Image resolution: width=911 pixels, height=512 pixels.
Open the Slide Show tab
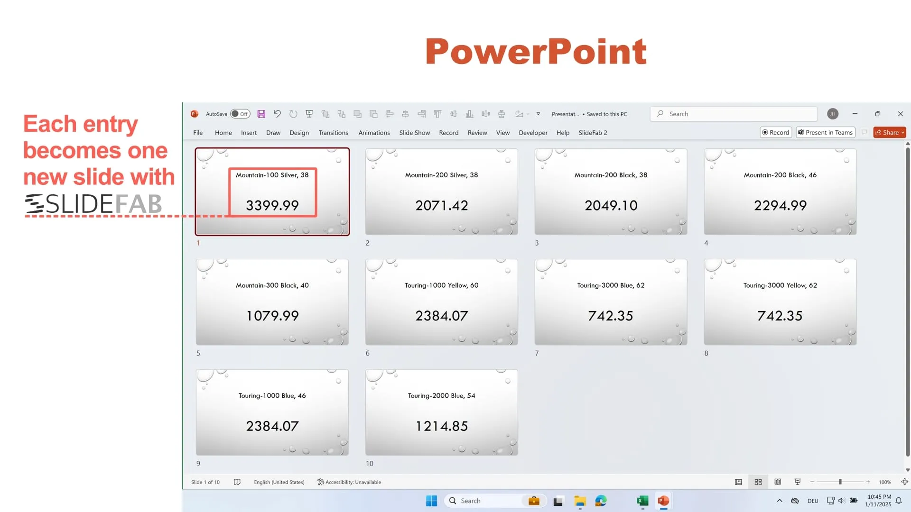[x=414, y=133]
